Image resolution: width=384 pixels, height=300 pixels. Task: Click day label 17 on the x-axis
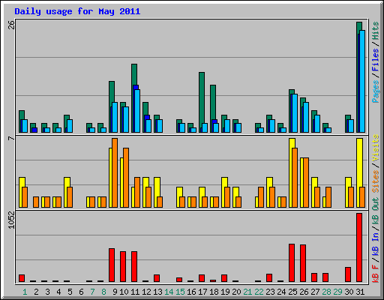pos(202,292)
